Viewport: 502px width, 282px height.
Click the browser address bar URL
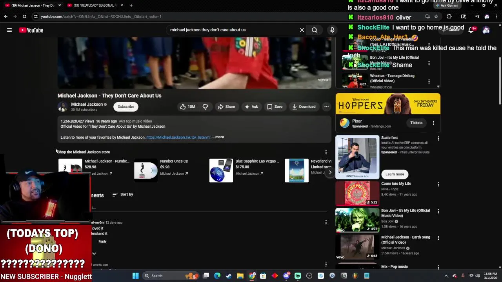pos(101,16)
